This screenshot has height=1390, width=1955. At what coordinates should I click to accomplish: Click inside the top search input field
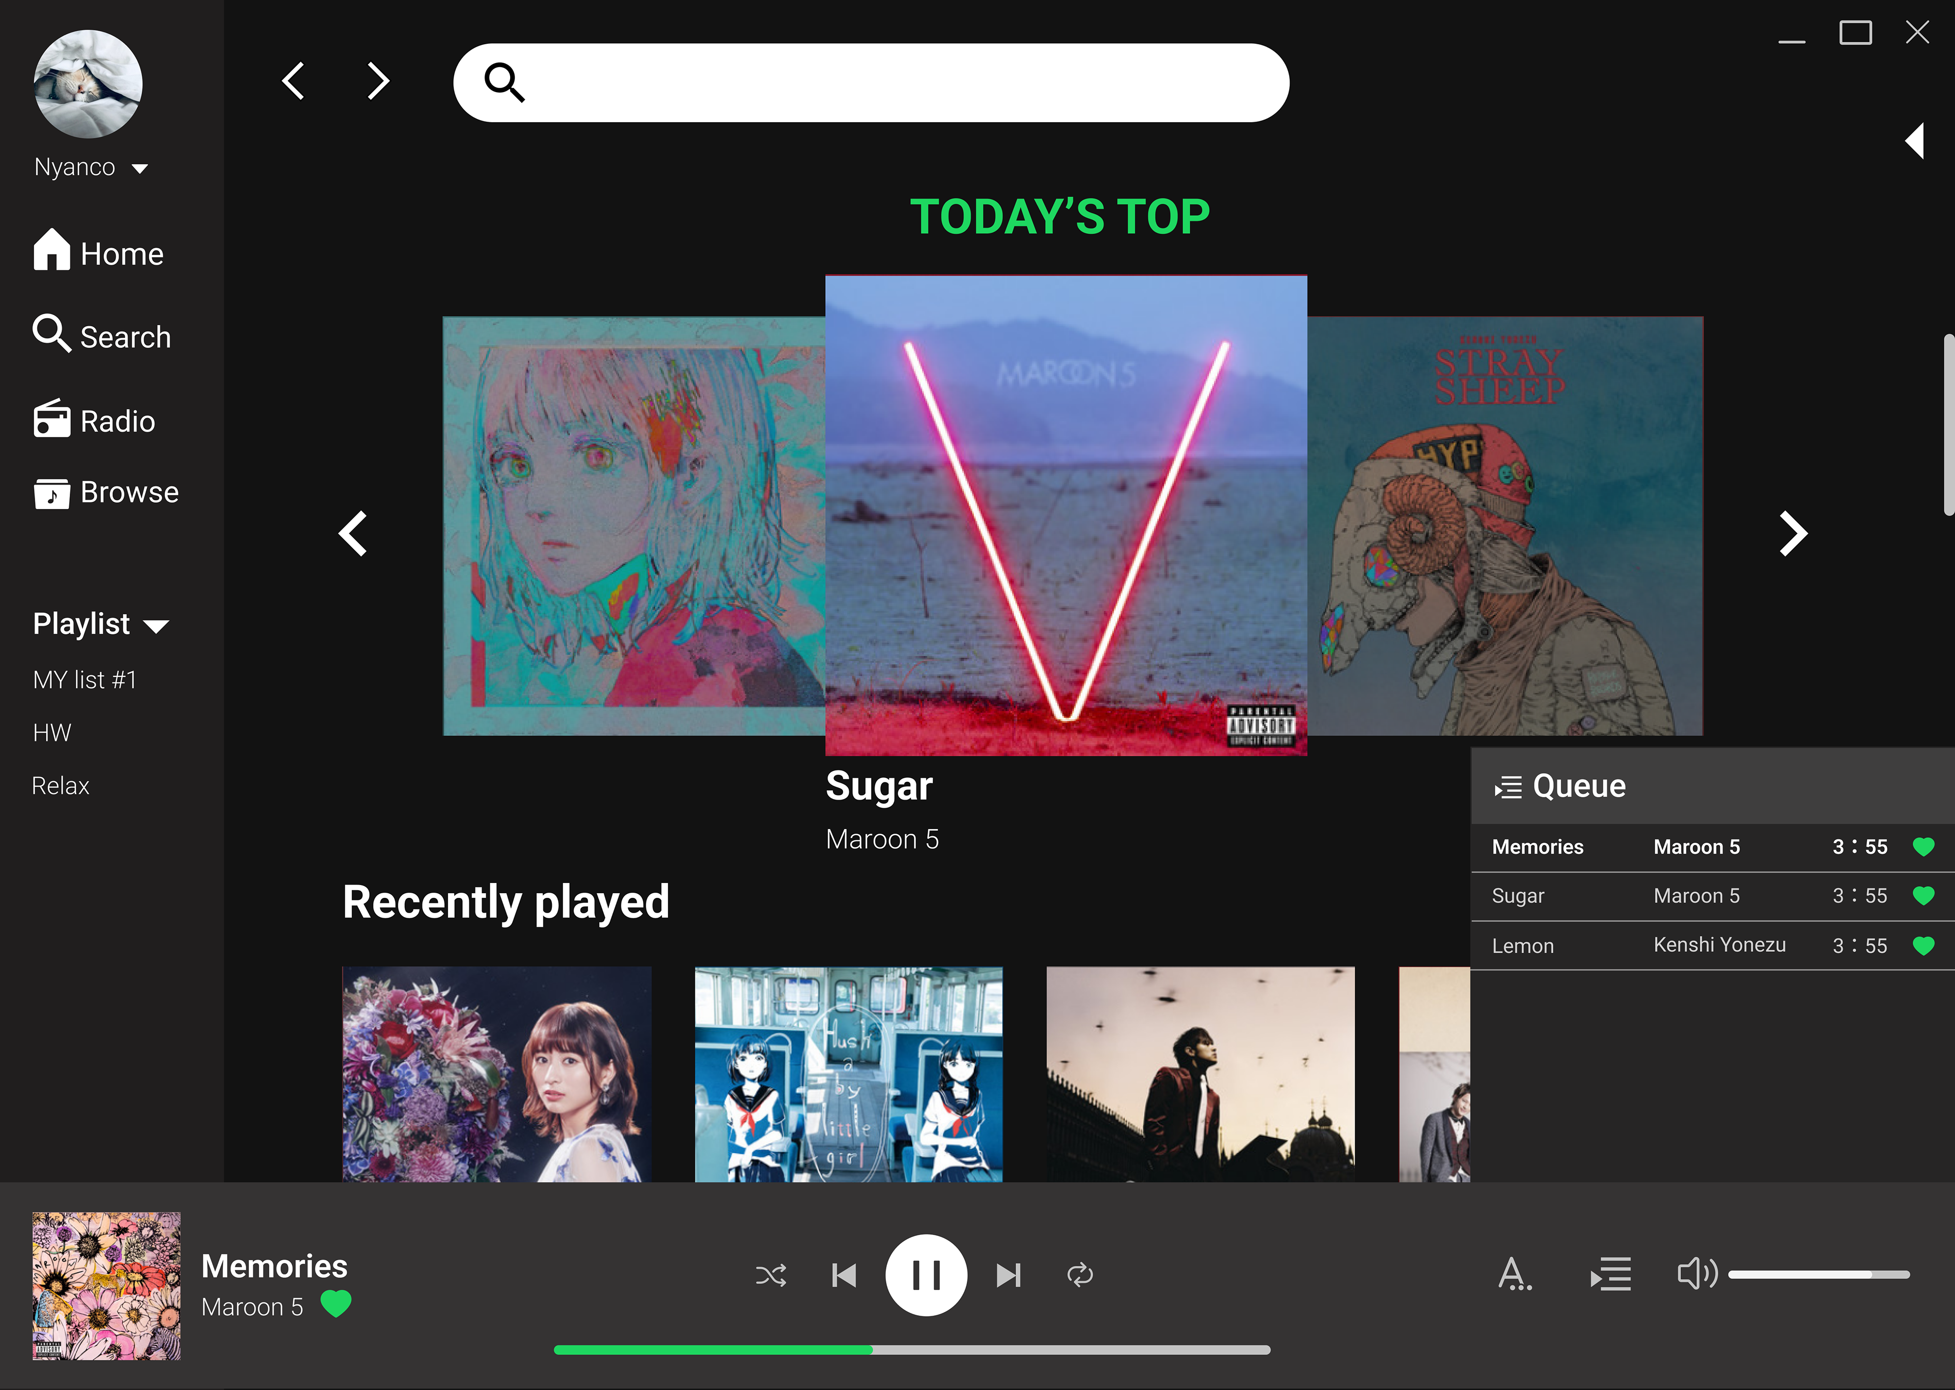click(871, 83)
